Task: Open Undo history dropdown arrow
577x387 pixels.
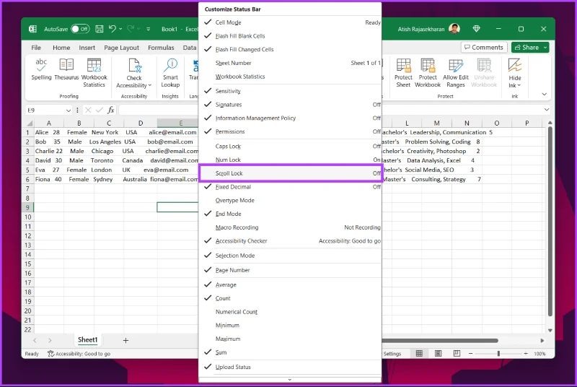Action: 120,29
